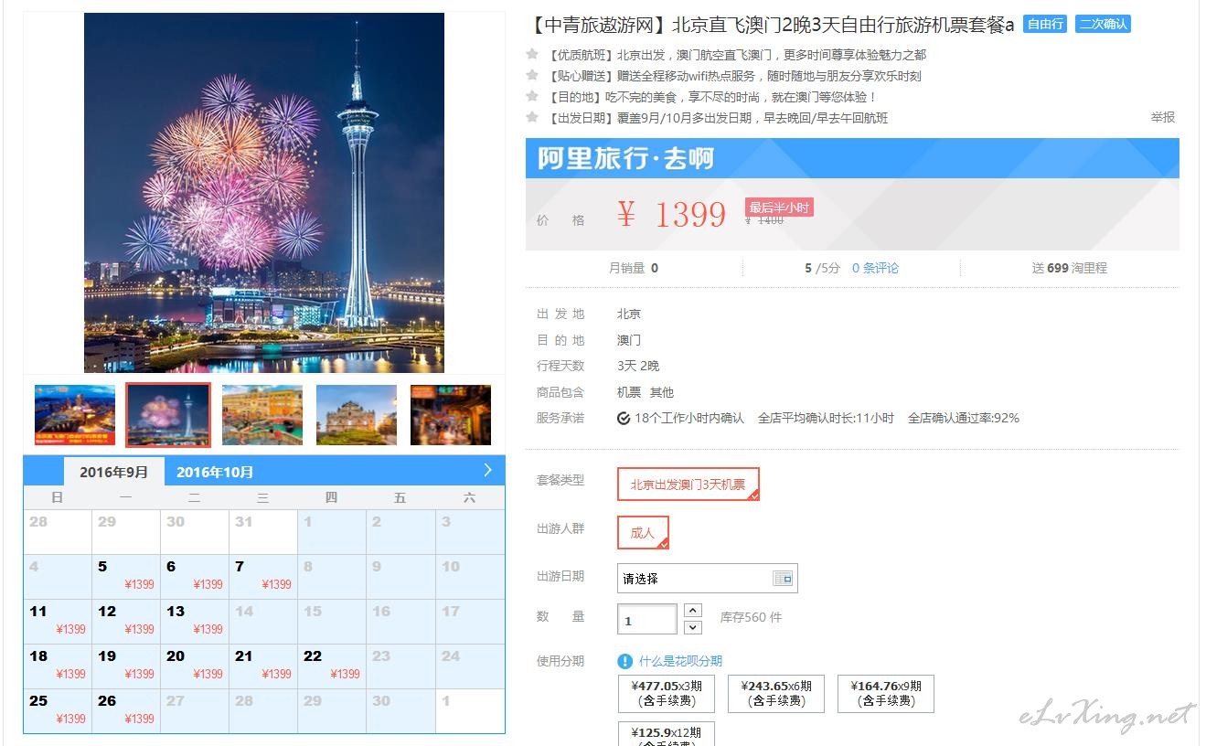The height and width of the screenshot is (746, 1206).
Task: Select package type 北京出发澳门3天机票
Action: [688, 485]
